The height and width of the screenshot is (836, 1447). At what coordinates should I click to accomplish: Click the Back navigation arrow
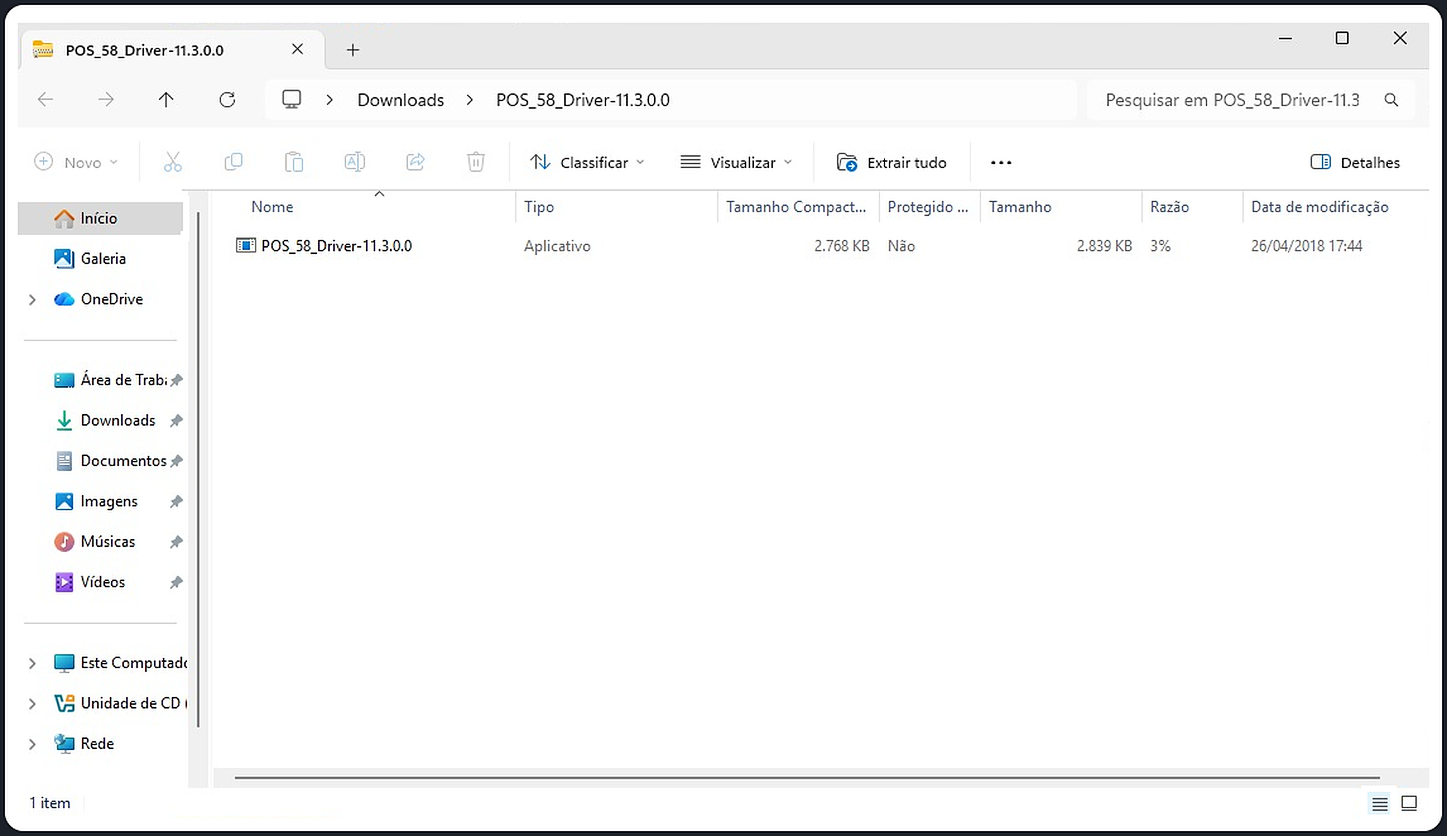[45, 100]
